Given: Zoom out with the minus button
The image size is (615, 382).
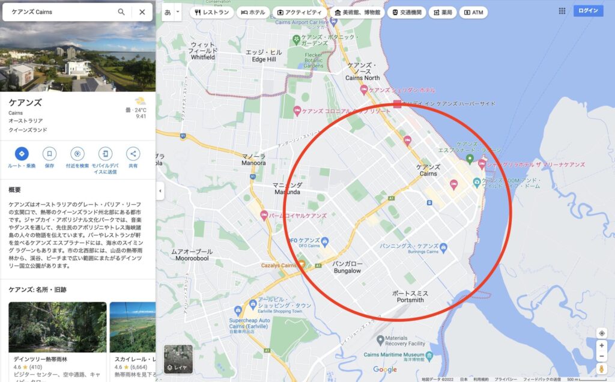Looking at the screenshot, I should pyautogui.click(x=602, y=356).
